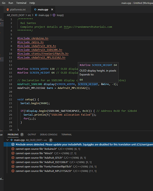Open the Help menu

32,3
